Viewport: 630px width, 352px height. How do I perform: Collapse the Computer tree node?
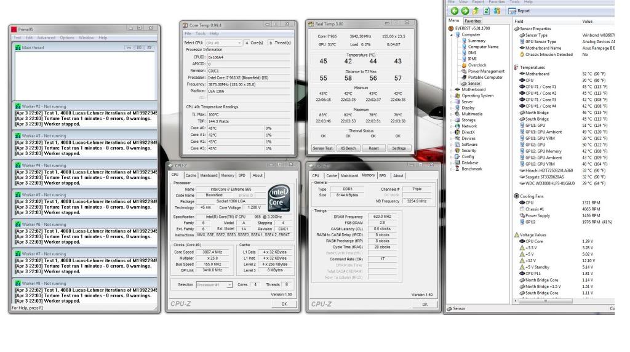(452, 35)
